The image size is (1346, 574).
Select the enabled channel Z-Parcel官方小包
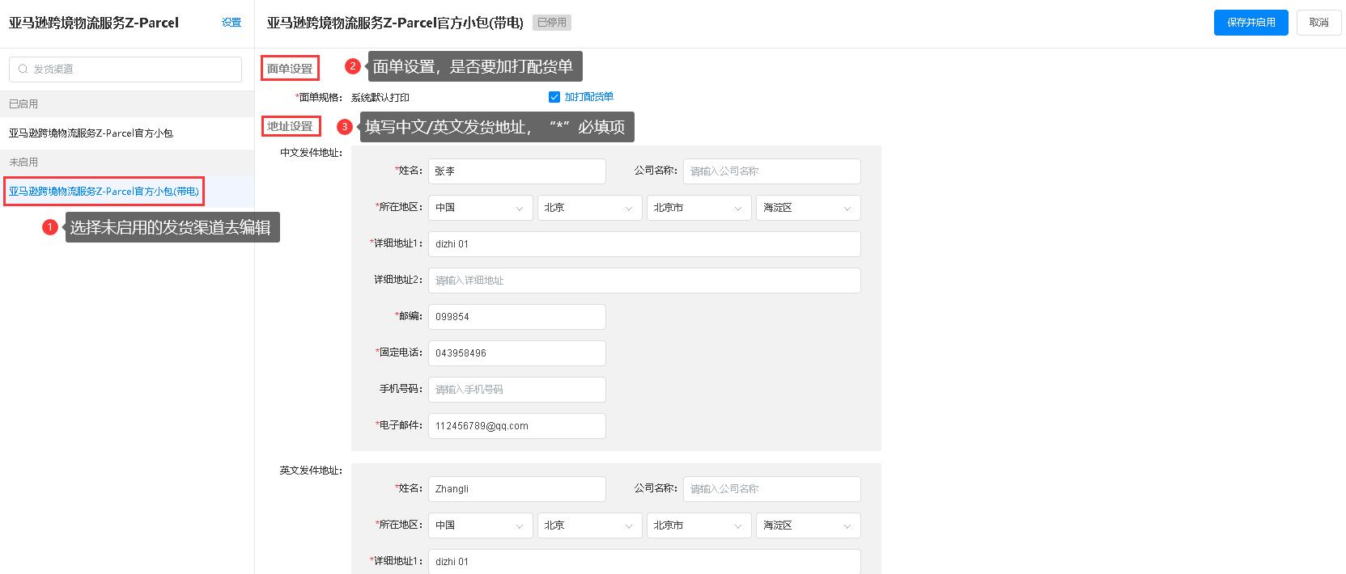pos(91,133)
